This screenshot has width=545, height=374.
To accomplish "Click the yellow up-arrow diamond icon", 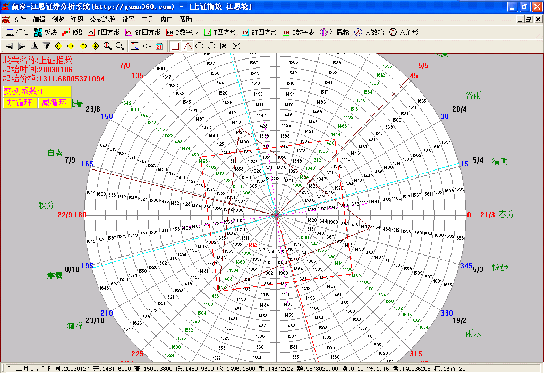I will 83,46.
